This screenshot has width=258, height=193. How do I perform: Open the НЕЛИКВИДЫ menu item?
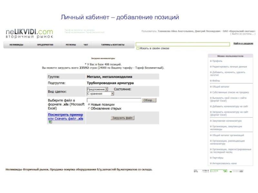[16, 45]
